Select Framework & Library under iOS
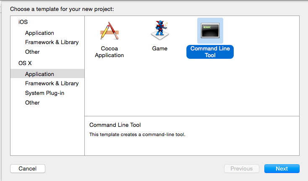Image resolution: width=308 pixels, height=181 pixels. click(x=52, y=42)
